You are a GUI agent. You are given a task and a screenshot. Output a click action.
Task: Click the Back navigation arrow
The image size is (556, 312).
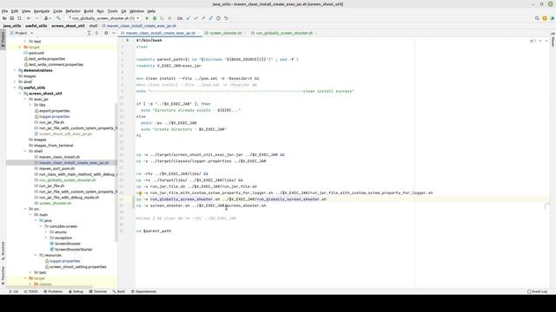pos(29,18)
